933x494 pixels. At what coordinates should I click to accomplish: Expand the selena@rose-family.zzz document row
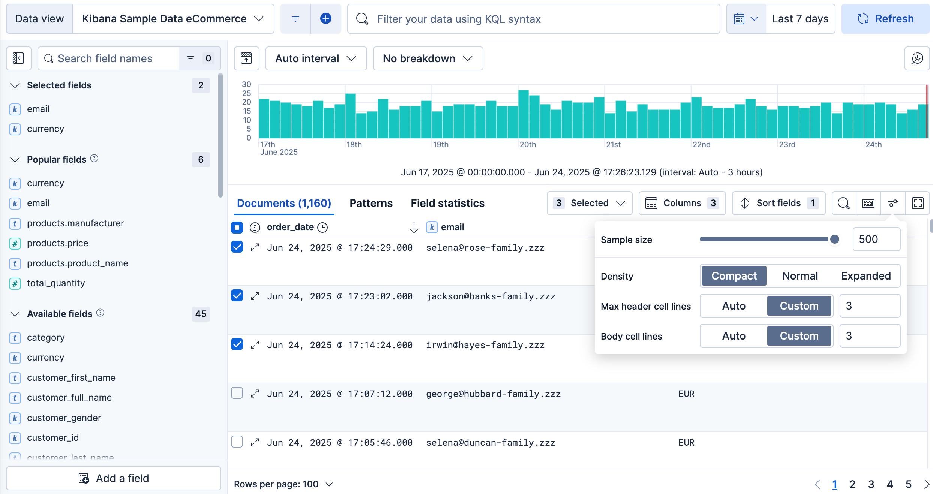(x=255, y=248)
